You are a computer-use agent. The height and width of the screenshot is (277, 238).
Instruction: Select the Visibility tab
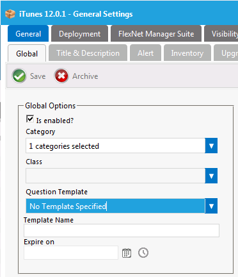pos(222,34)
